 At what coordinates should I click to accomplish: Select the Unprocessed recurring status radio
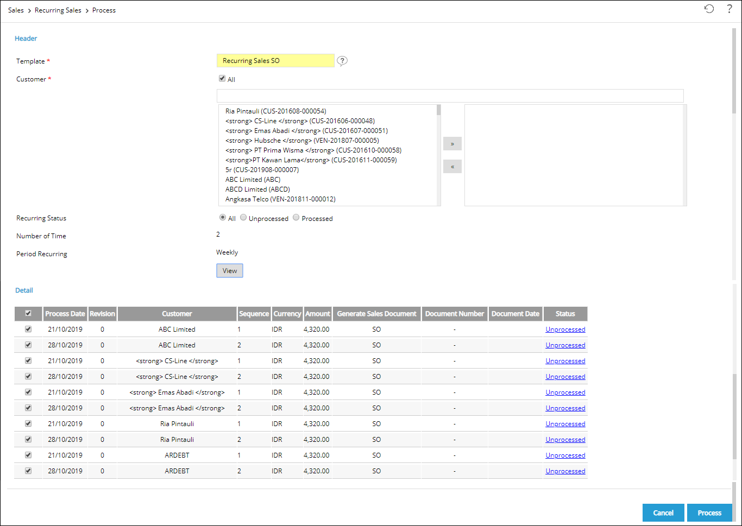tap(243, 217)
